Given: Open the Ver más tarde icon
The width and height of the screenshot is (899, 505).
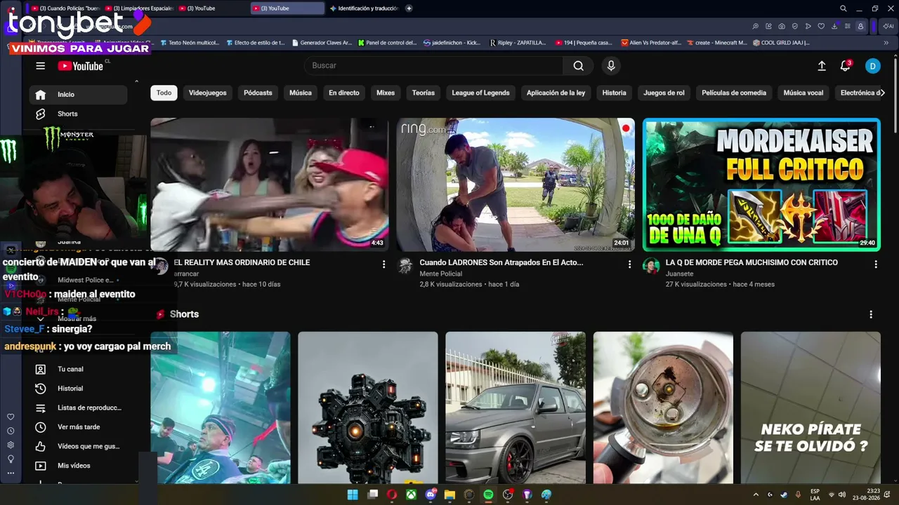Looking at the screenshot, I should click(41, 427).
